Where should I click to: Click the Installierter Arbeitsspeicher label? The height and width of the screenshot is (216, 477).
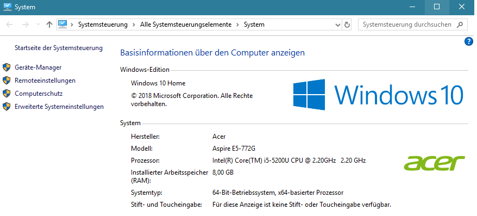click(x=170, y=176)
